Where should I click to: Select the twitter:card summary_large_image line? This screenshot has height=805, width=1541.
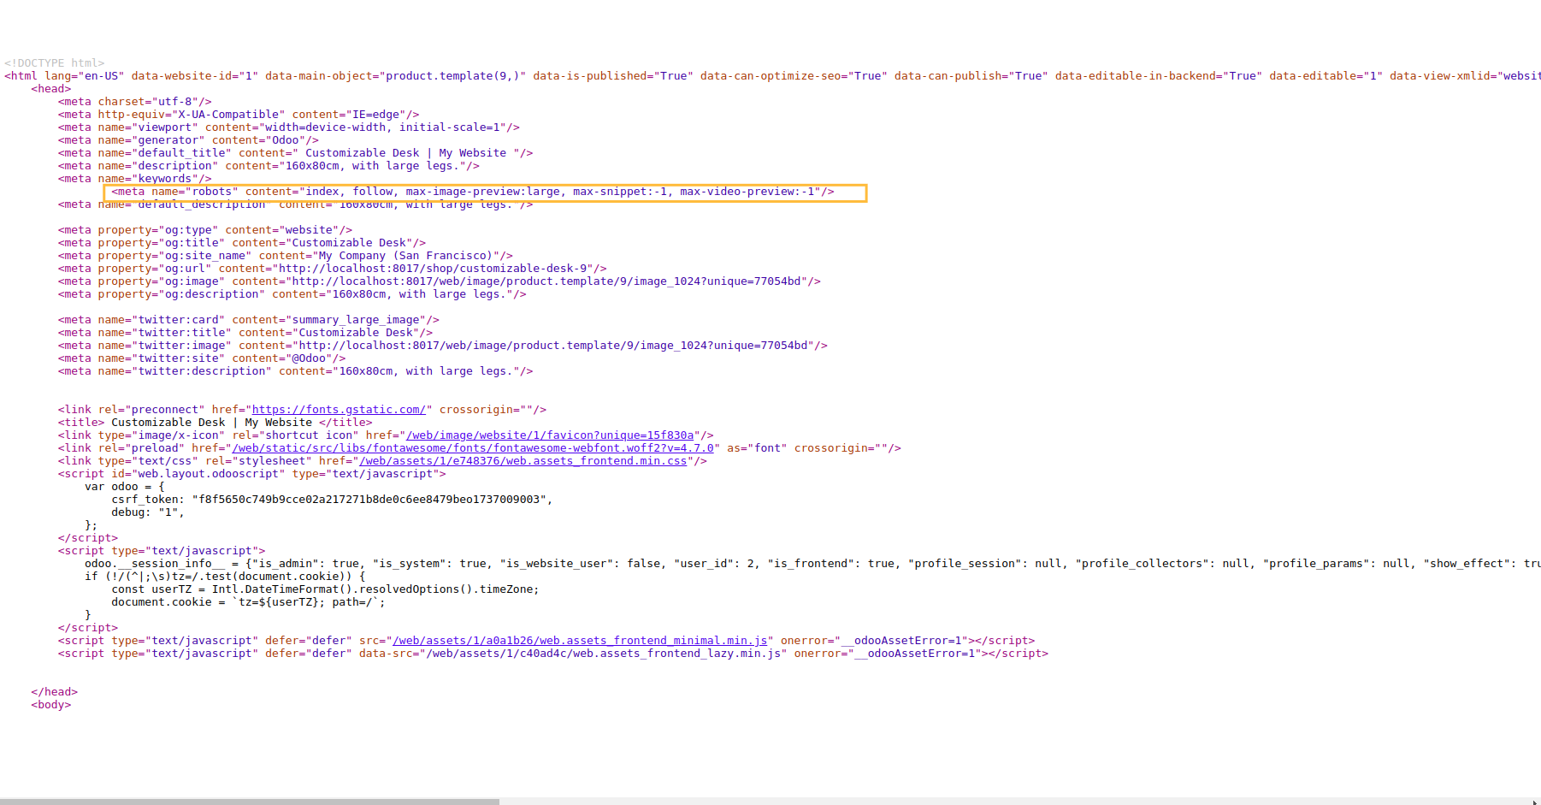click(x=249, y=320)
